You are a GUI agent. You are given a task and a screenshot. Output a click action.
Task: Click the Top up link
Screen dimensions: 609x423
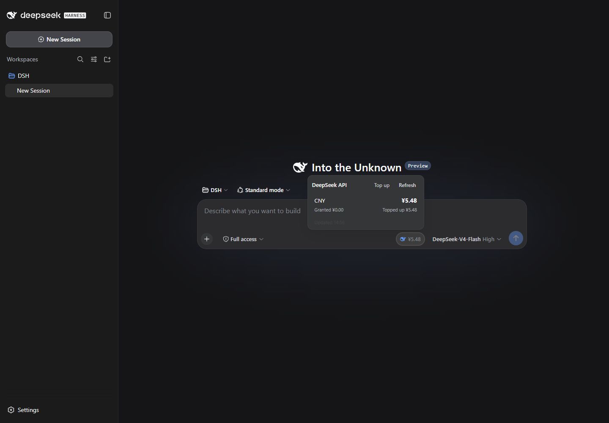[381, 185]
